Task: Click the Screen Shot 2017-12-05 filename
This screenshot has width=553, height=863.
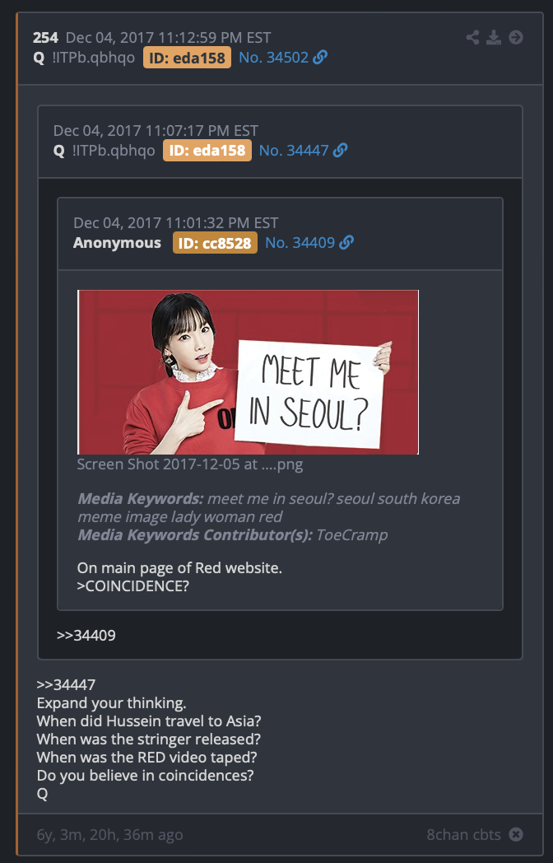Action: click(x=190, y=464)
